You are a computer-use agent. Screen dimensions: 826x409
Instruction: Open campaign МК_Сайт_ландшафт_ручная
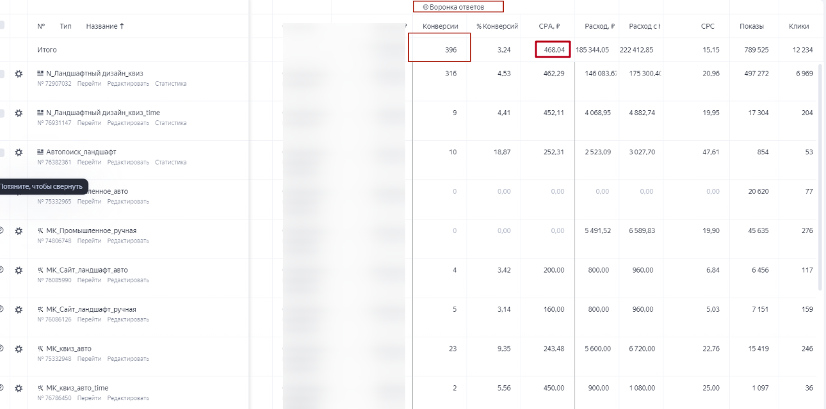click(x=91, y=309)
